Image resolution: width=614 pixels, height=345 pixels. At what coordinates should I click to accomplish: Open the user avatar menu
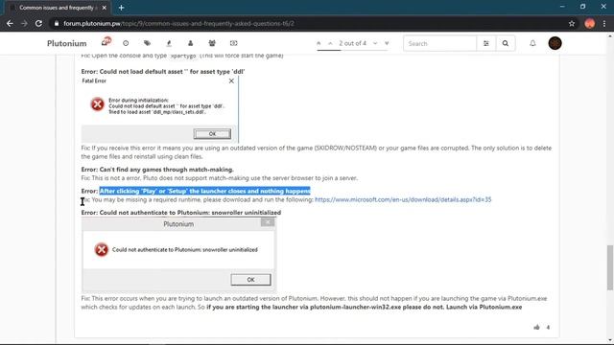coord(555,43)
